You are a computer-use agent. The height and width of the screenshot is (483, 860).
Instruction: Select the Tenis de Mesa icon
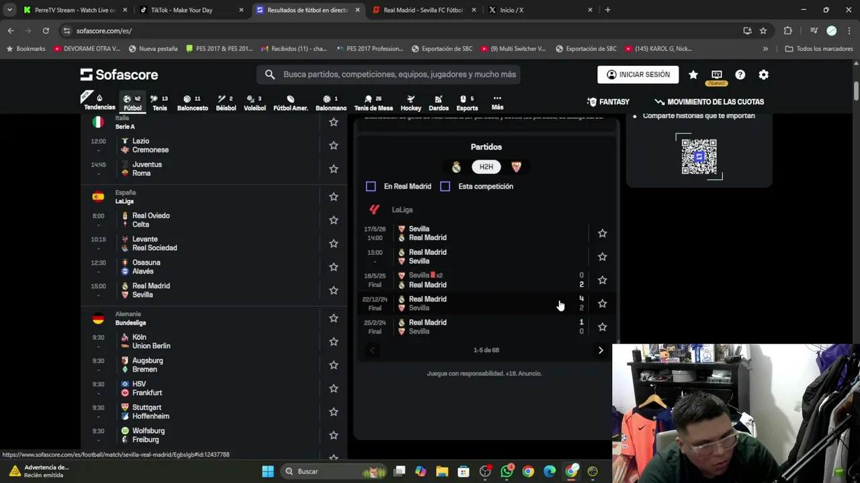click(x=373, y=103)
